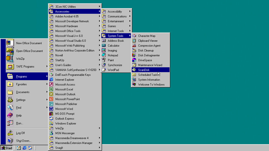Expand the Entertainment submenu arrow

(x=130, y=21)
